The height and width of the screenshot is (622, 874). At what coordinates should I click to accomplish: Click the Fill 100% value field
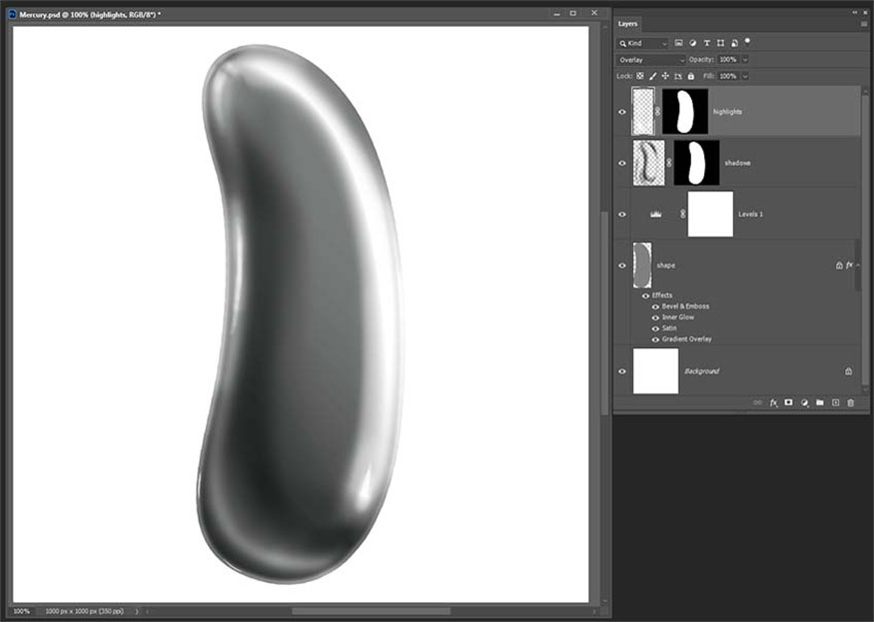point(728,76)
